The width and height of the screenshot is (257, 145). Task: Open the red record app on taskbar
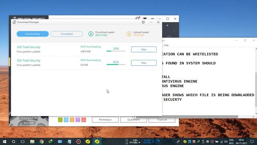[x=79, y=141]
